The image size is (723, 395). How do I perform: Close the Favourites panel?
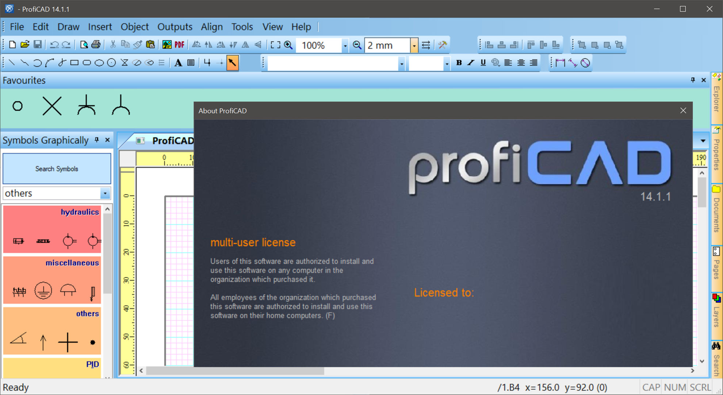[704, 80]
